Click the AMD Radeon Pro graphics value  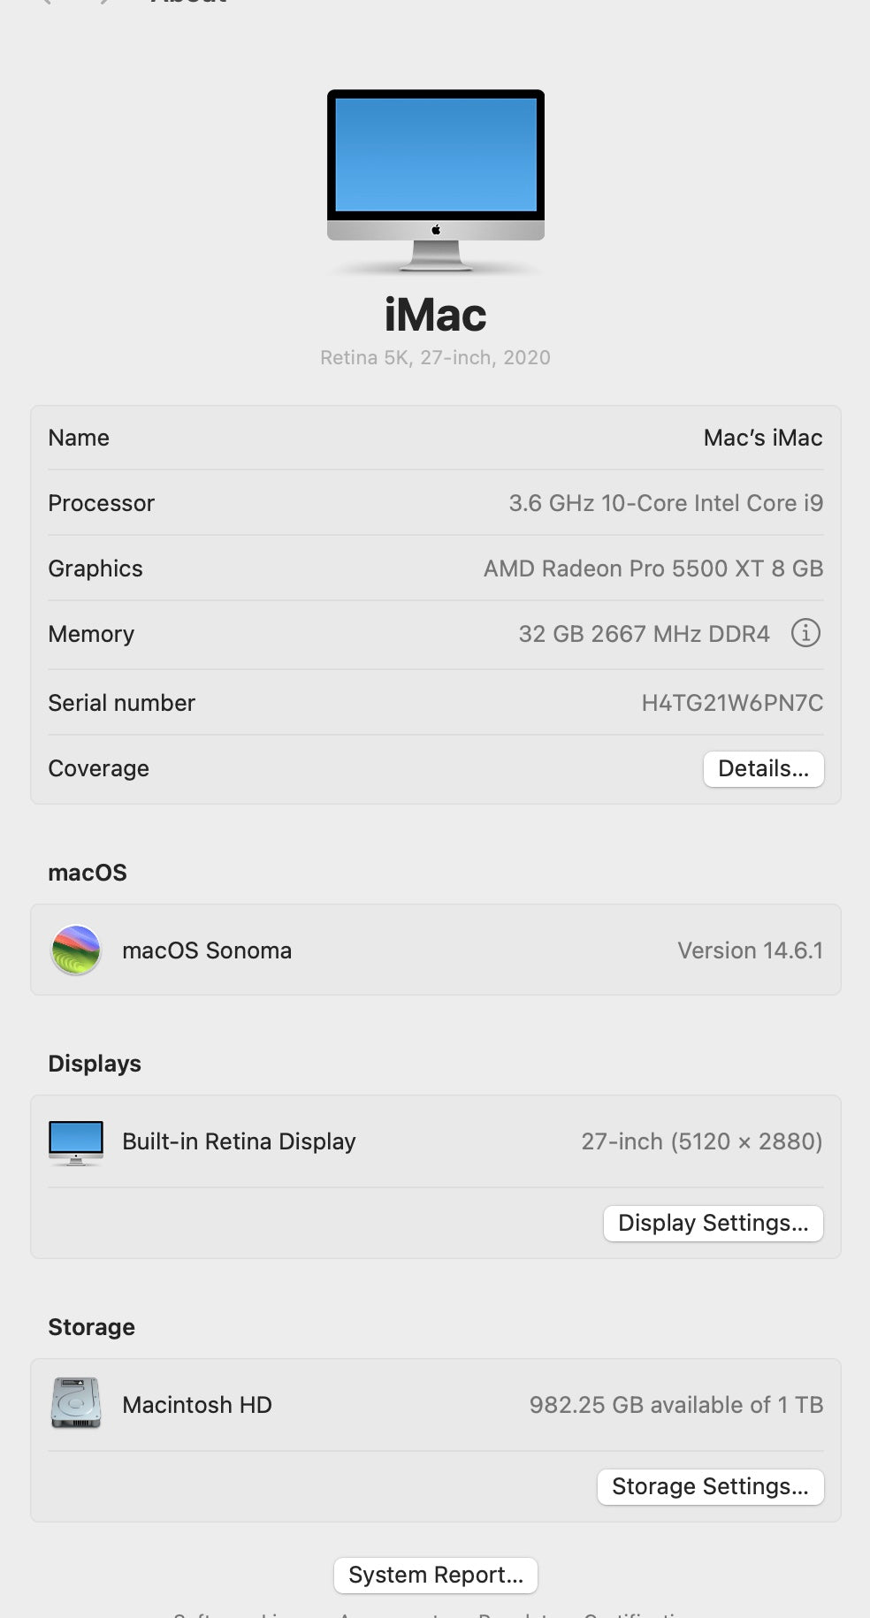coord(652,569)
